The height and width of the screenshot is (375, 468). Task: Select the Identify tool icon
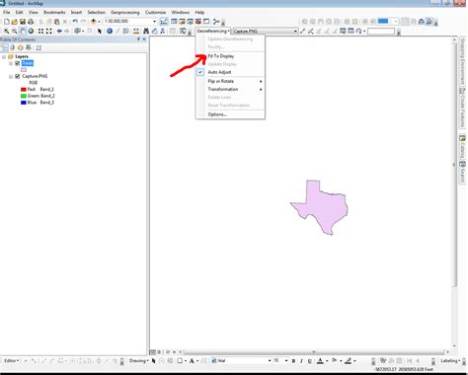tap(110, 31)
